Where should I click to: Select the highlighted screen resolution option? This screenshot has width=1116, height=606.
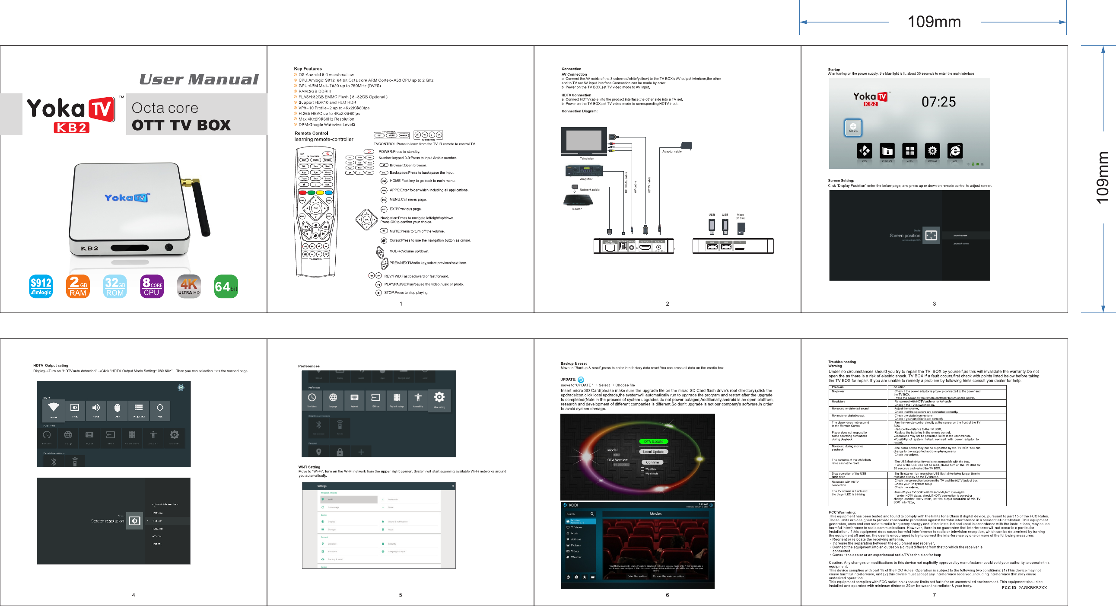pos(158,520)
